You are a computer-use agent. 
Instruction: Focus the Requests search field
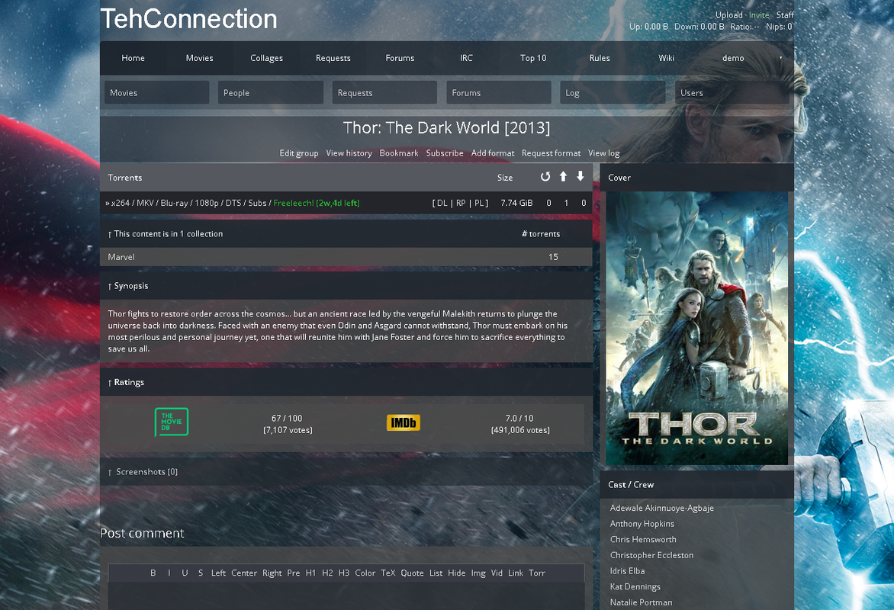(385, 92)
